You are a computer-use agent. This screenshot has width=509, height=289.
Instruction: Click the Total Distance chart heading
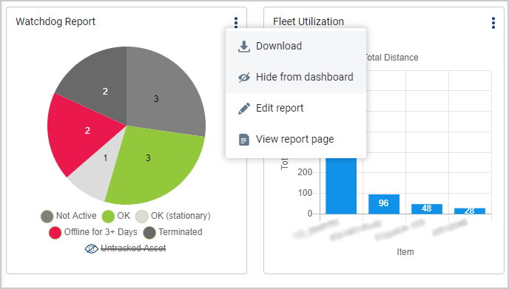[392, 58]
